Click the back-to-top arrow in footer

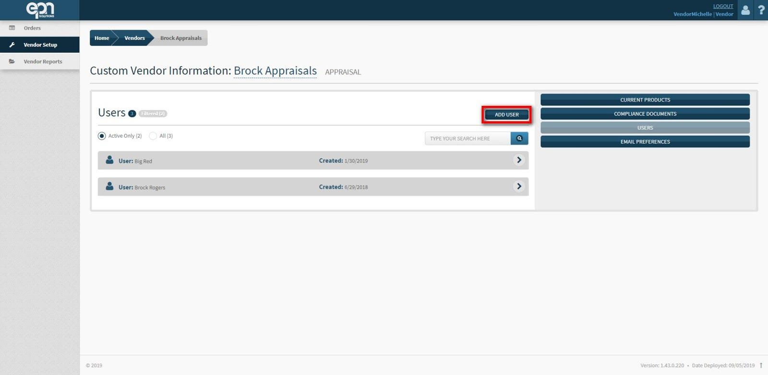click(761, 365)
